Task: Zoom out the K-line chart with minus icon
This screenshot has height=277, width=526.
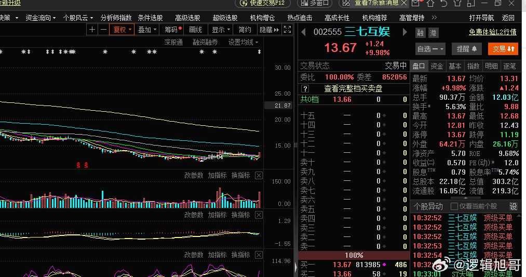Action: pyautogui.click(x=104, y=30)
